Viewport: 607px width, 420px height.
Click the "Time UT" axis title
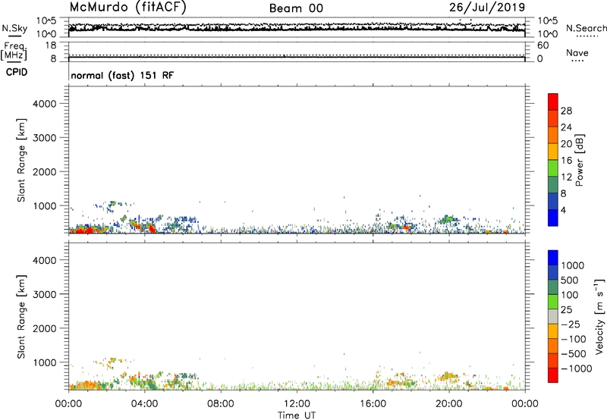click(x=297, y=415)
